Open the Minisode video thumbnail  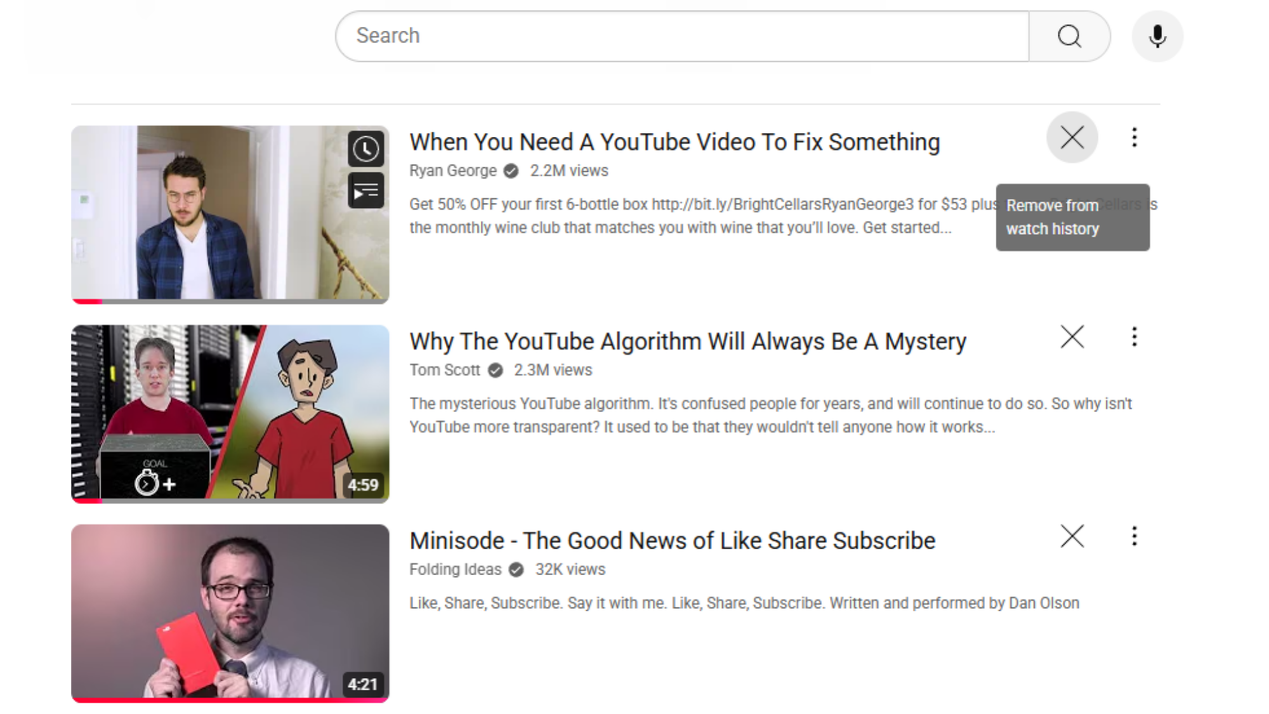click(x=230, y=612)
